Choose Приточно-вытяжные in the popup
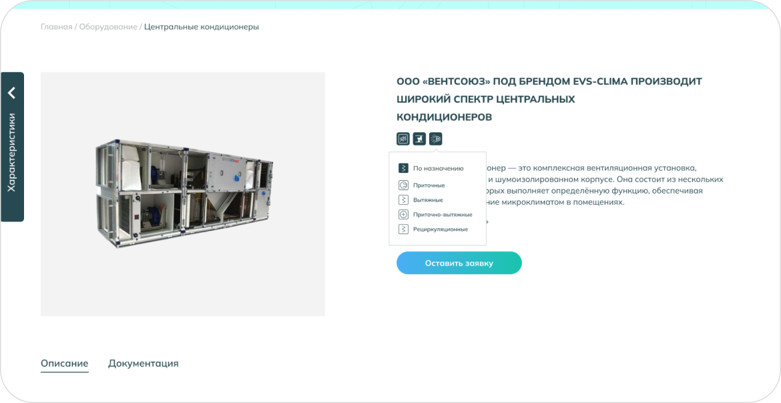Viewport: 781px width, 403px height. coord(443,215)
